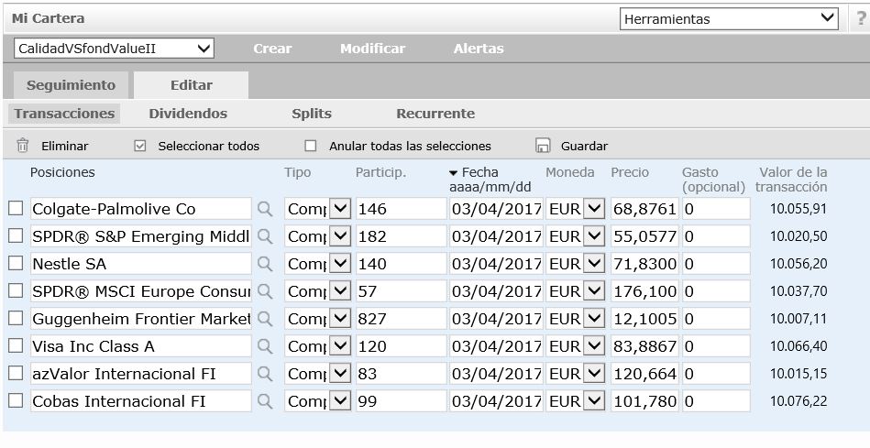Click the Crear portfolio button

[272, 49]
